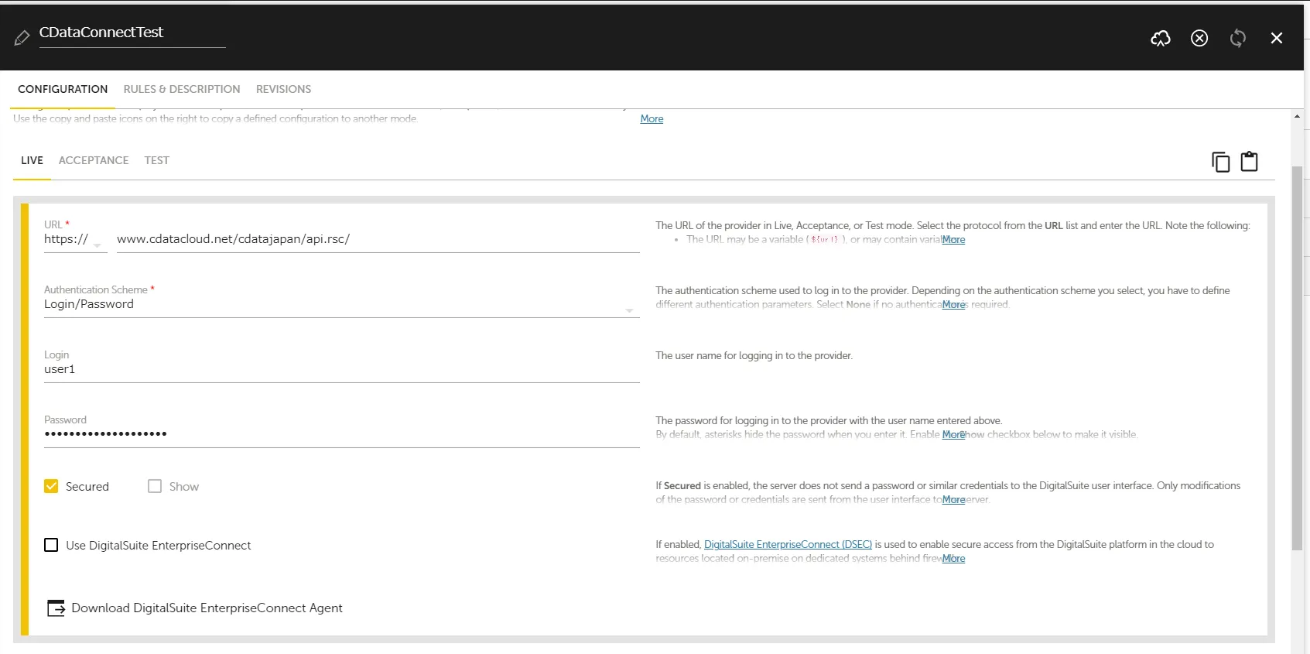Copy the configuration using the copy icon

coord(1220,162)
